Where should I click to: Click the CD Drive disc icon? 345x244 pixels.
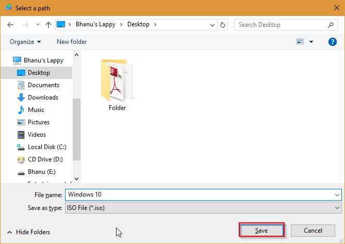(21, 159)
